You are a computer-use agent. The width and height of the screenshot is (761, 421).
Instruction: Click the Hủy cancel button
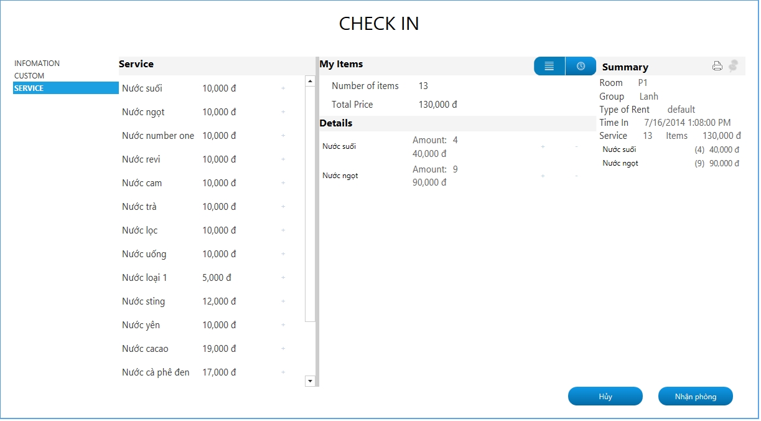(605, 397)
